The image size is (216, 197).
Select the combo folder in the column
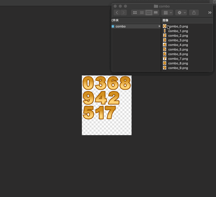[x=136, y=26]
